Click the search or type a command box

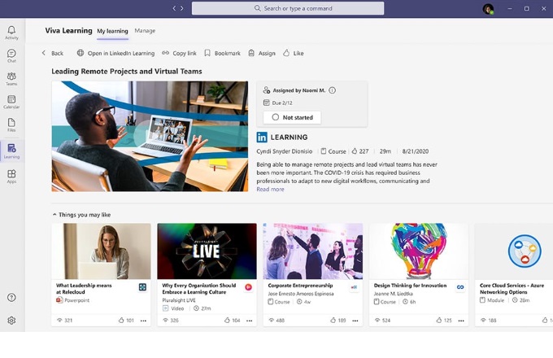pyautogui.click(x=288, y=8)
